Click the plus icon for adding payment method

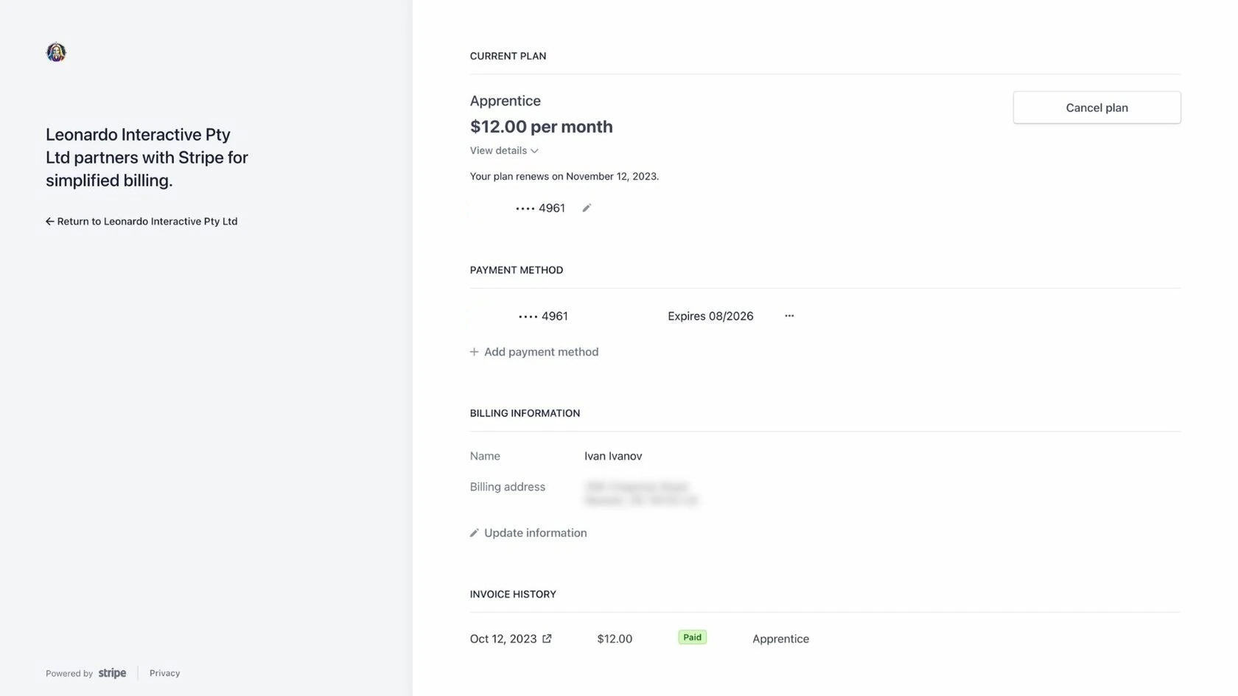point(475,352)
